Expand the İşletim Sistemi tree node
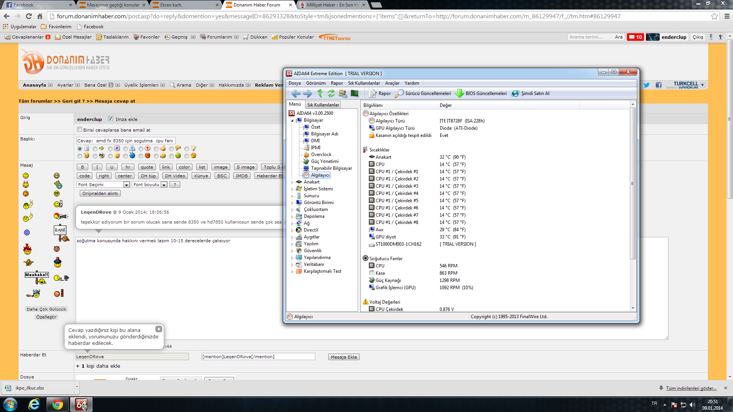733x412 pixels. [292, 189]
